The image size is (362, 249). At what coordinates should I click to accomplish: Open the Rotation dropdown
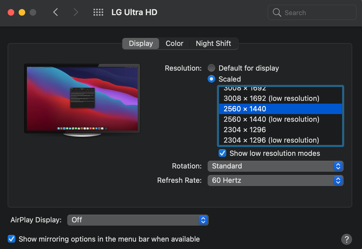pos(275,166)
